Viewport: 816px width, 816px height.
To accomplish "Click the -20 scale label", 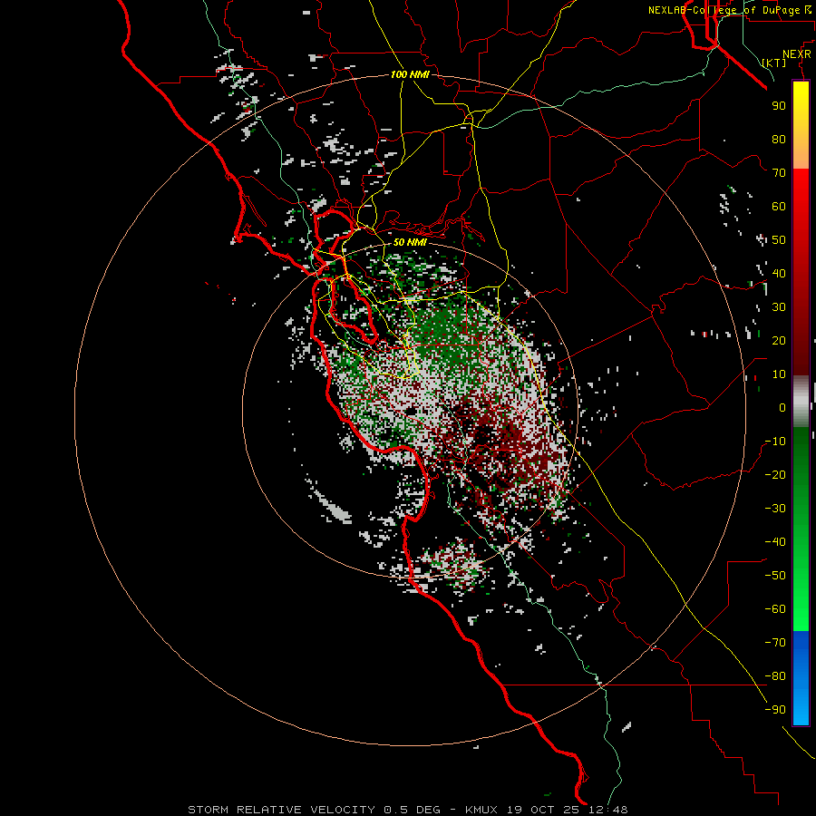I will click(775, 475).
